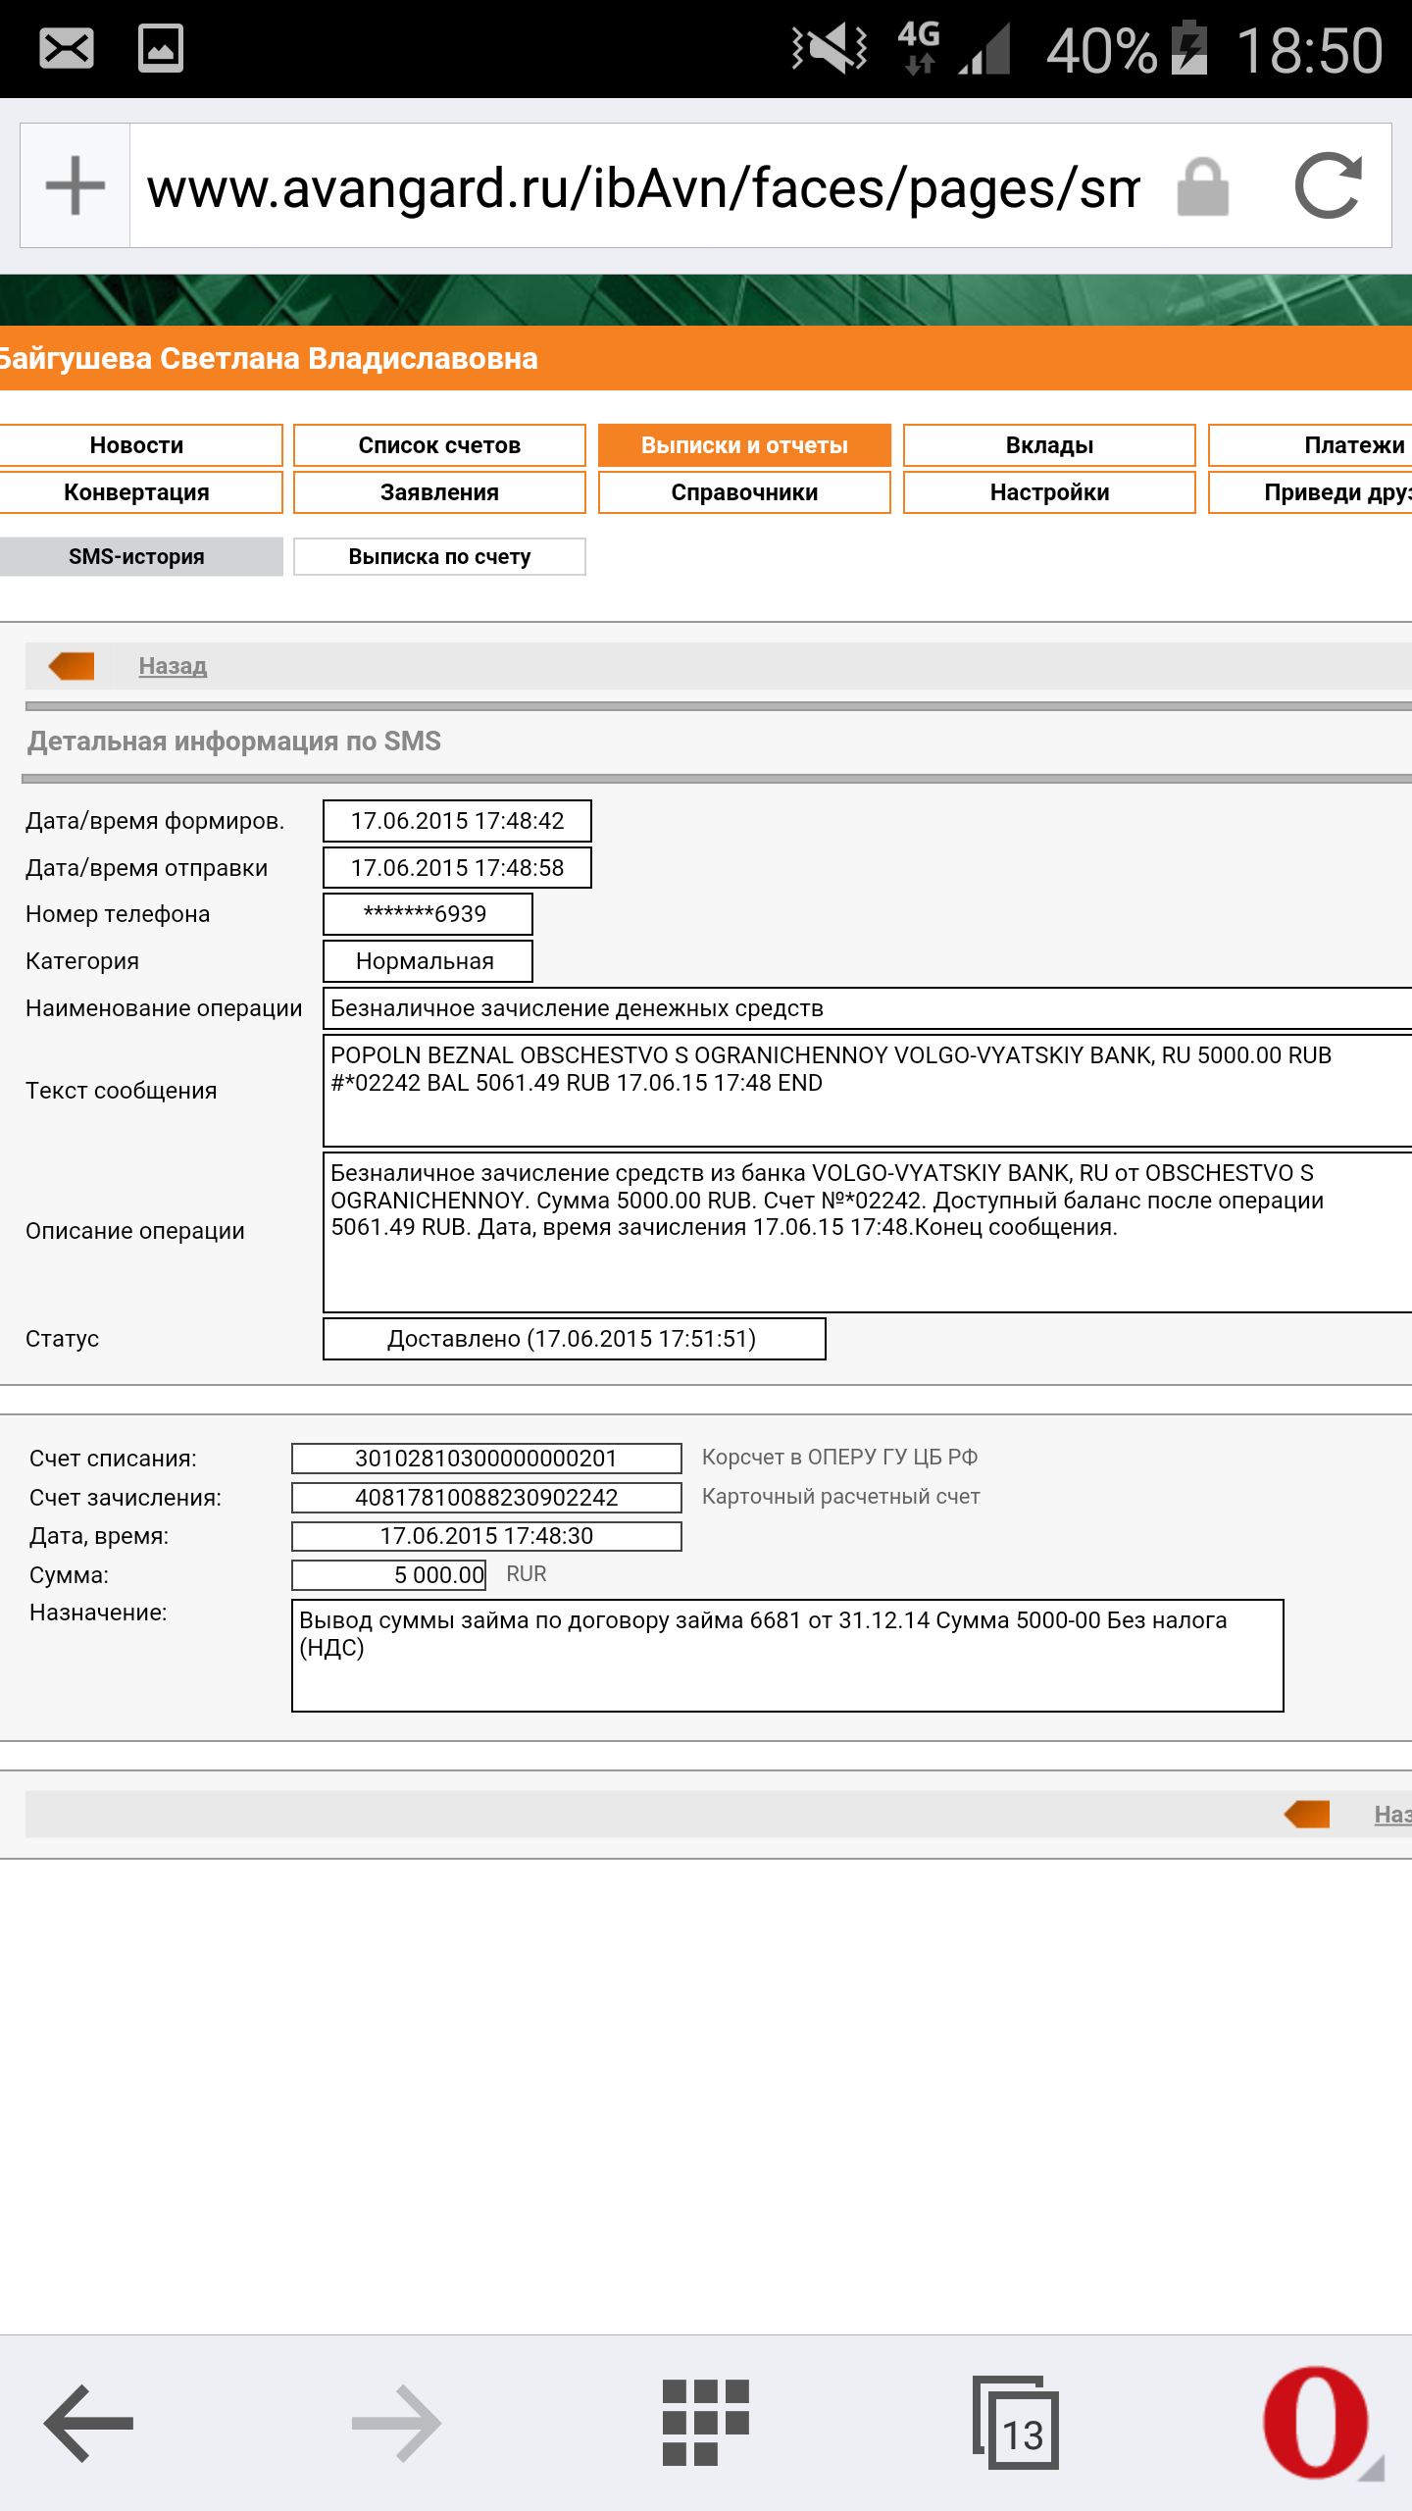The height and width of the screenshot is (2511, 1412).
Task: Click the top Назад link
Action: (173, 666)
